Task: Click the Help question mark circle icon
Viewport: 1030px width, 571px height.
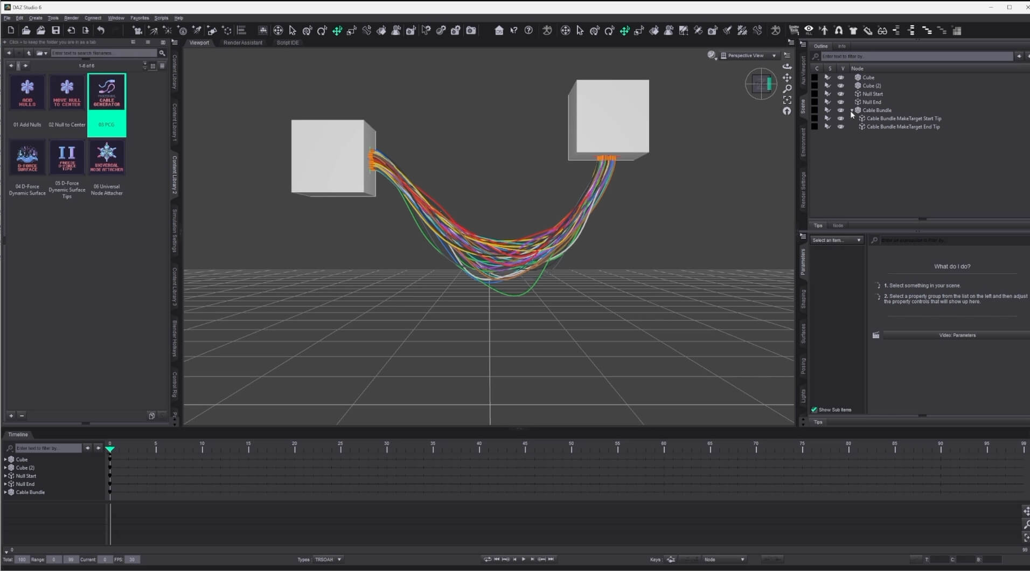Action: coord(528,31)
